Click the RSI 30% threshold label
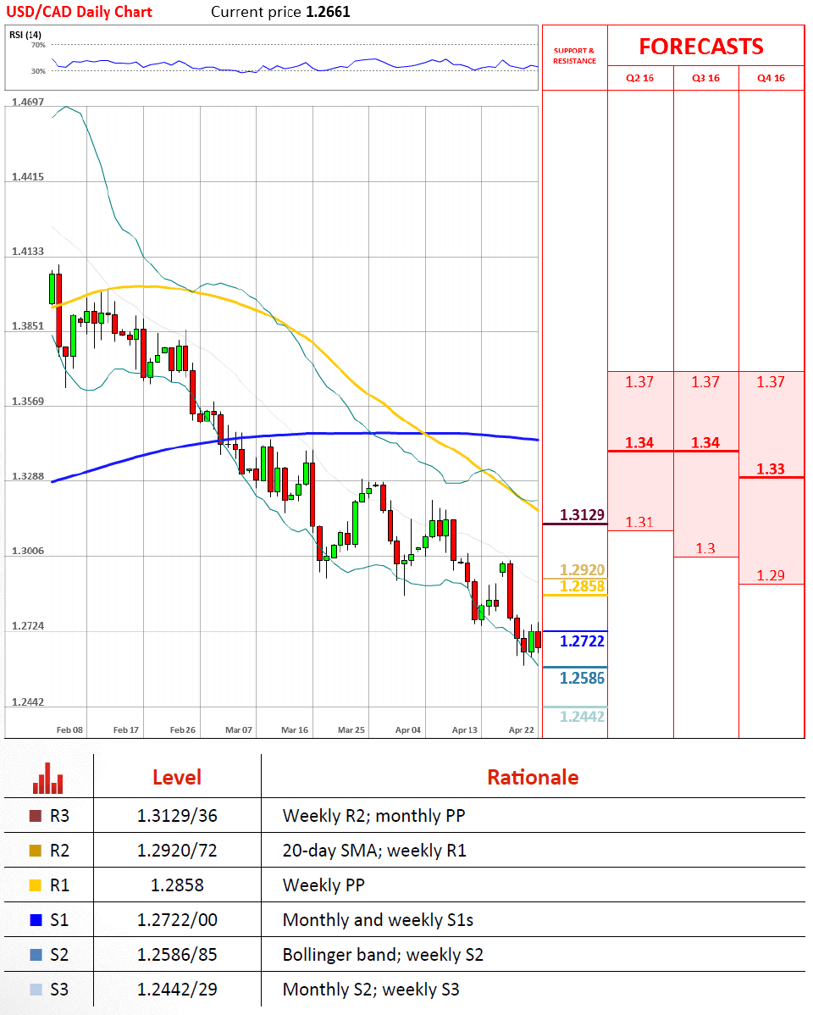The image size is (813, 1015). 38,71
